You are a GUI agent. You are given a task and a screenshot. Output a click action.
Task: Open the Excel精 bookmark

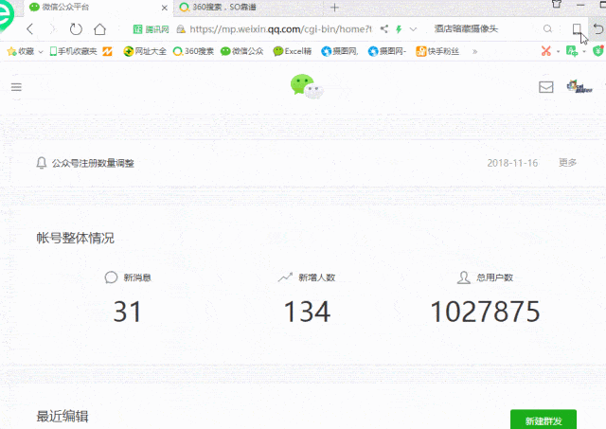tap(293, 51)
